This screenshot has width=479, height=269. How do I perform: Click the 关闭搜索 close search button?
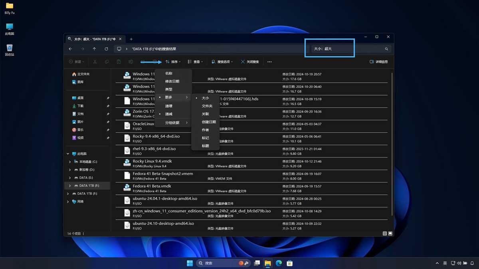pos(250,62)
